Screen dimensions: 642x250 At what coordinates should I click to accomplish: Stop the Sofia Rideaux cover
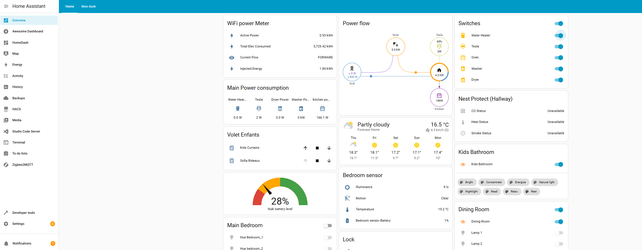click(317, 161)
